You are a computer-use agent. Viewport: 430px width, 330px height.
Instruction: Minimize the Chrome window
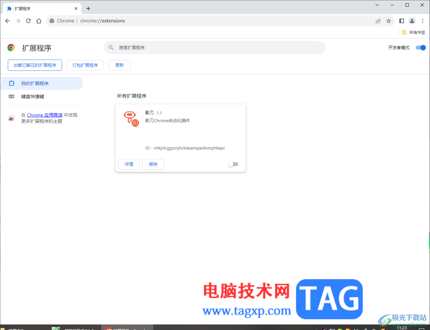pos(392,5)
